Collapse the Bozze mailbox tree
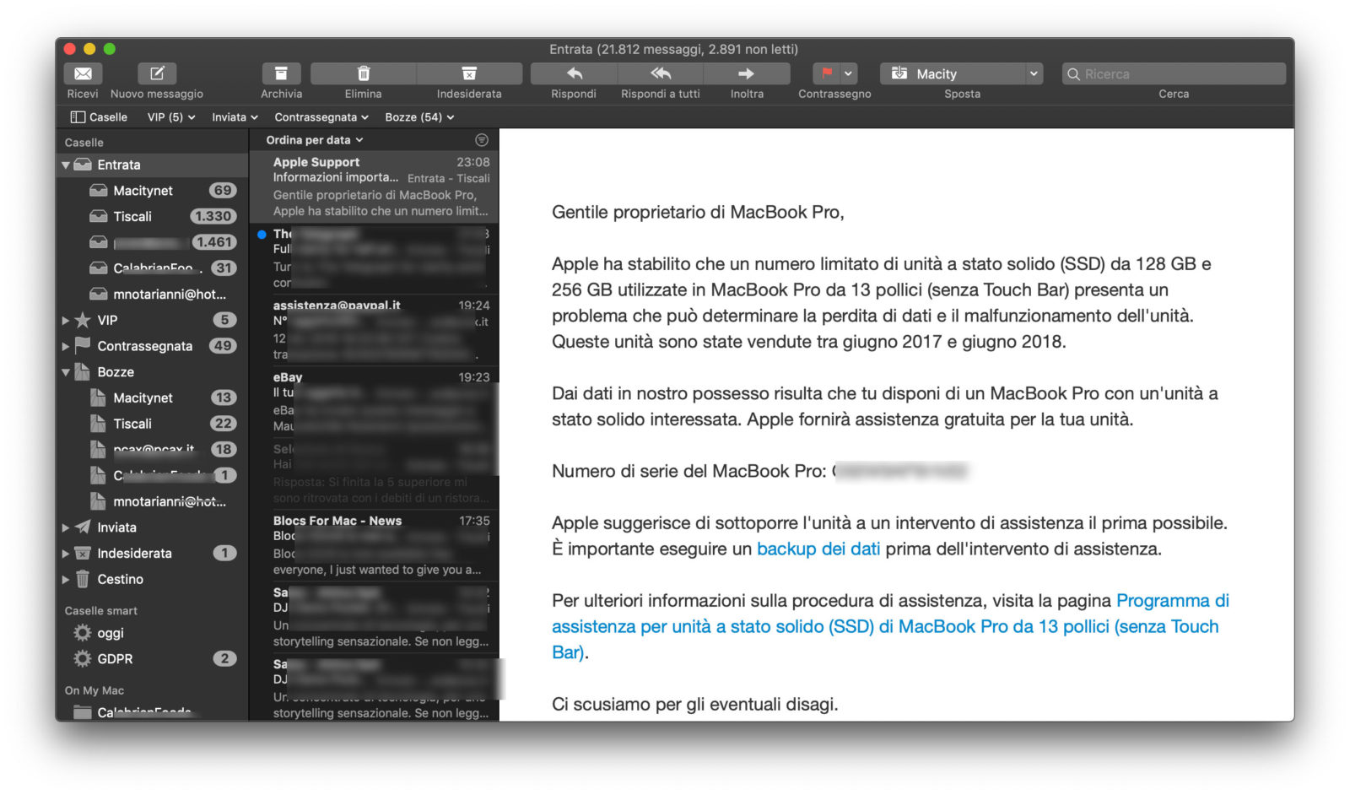Screen dimensions: 1350x795 [66, 372]
